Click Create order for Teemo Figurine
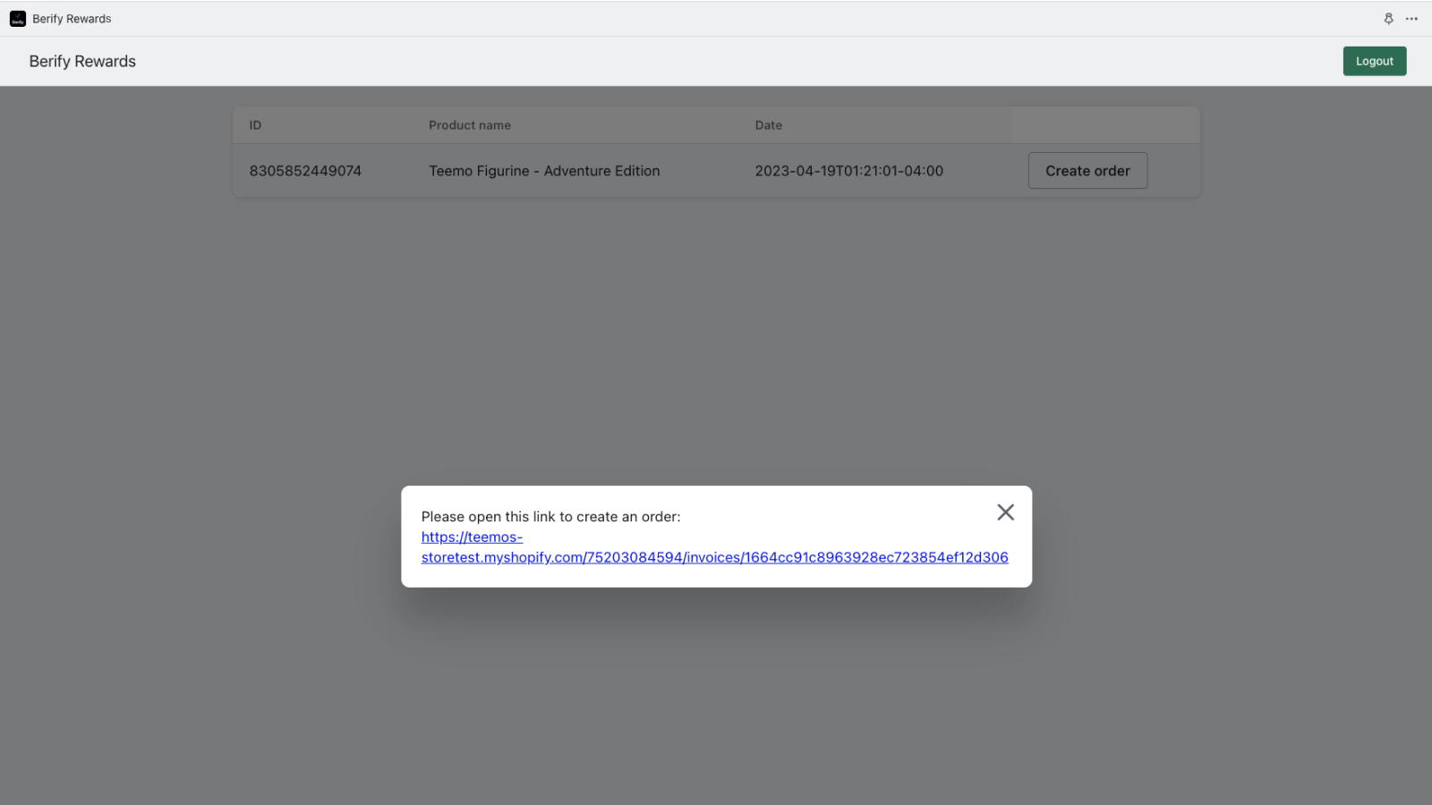Viewport: 1432px width, 805px height. tap(1087, 171)
